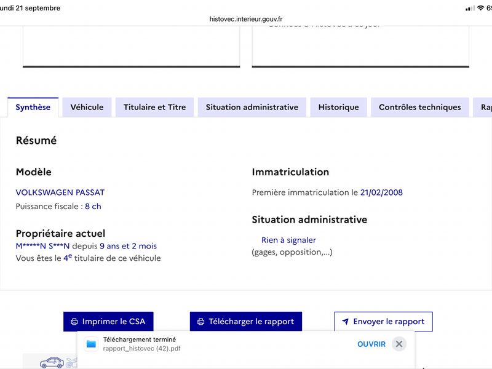The image size is (492, 369).
Task: Select the Situation administrative tab
Action: tap(252, 107)
